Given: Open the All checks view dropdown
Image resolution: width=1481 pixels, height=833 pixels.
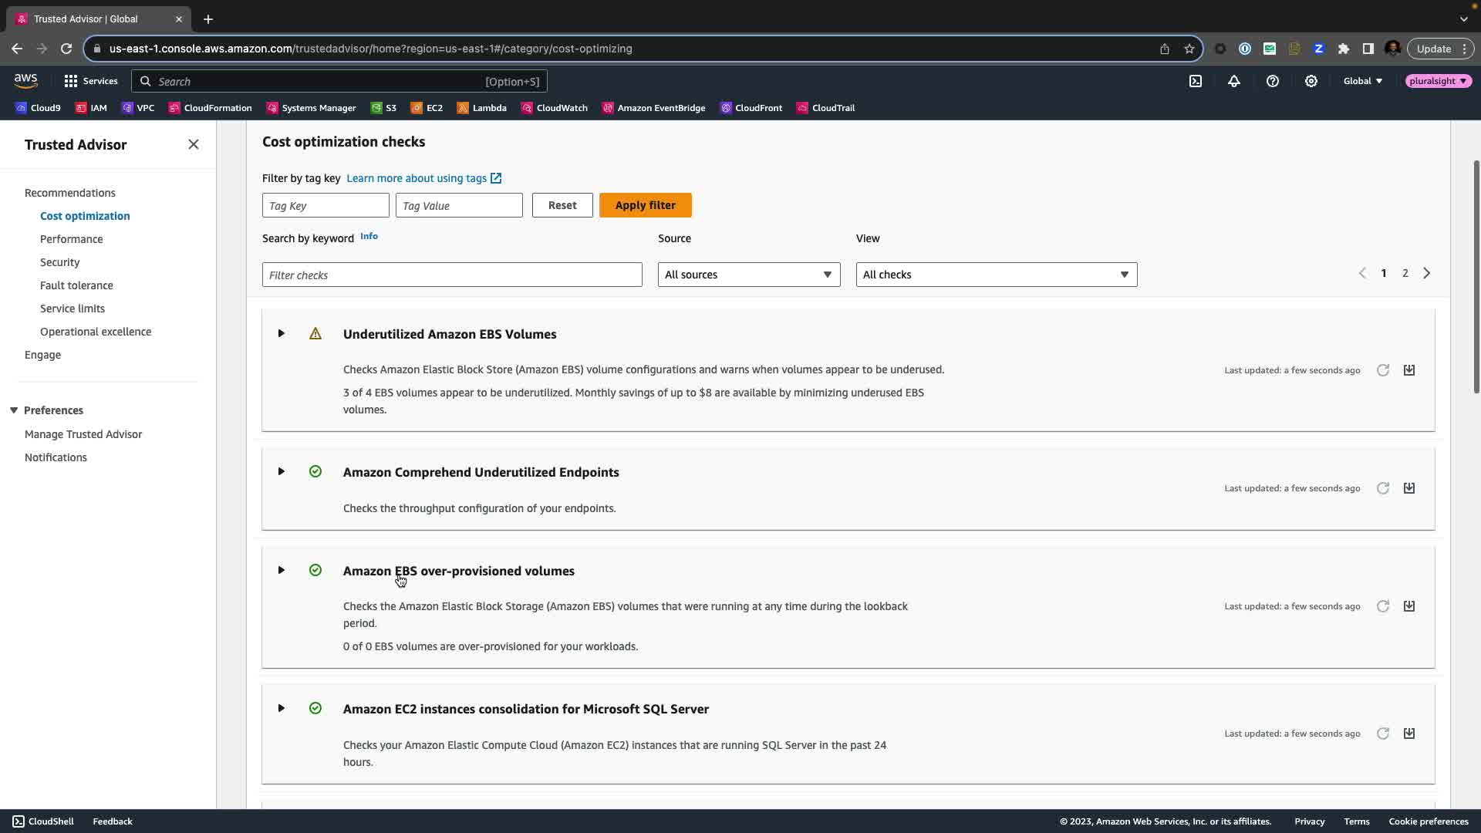Looking at the screenshot, I should [996, 275].
